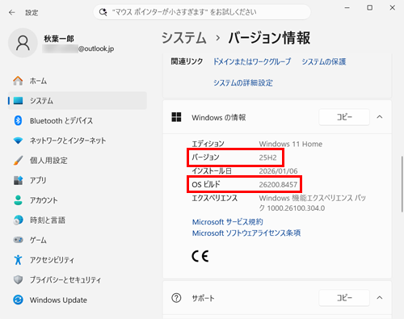Open システムの詳細設定 link

pos(243,82)
